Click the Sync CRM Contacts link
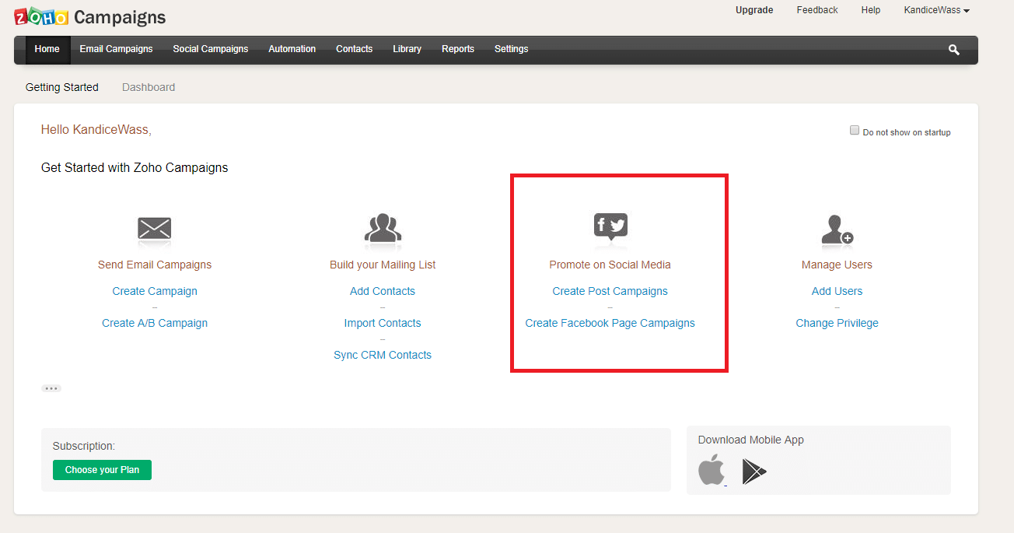This screenshot has height=533, width=1014. click(383, 355)
